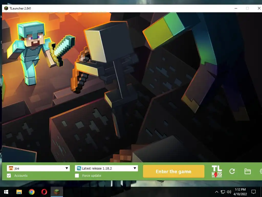
Task: Enable the Force update checkbox
Action: pos(77,175)
